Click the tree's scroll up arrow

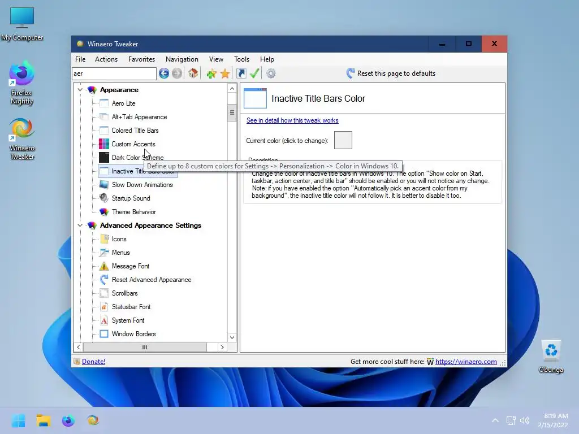tap(232, 89)
